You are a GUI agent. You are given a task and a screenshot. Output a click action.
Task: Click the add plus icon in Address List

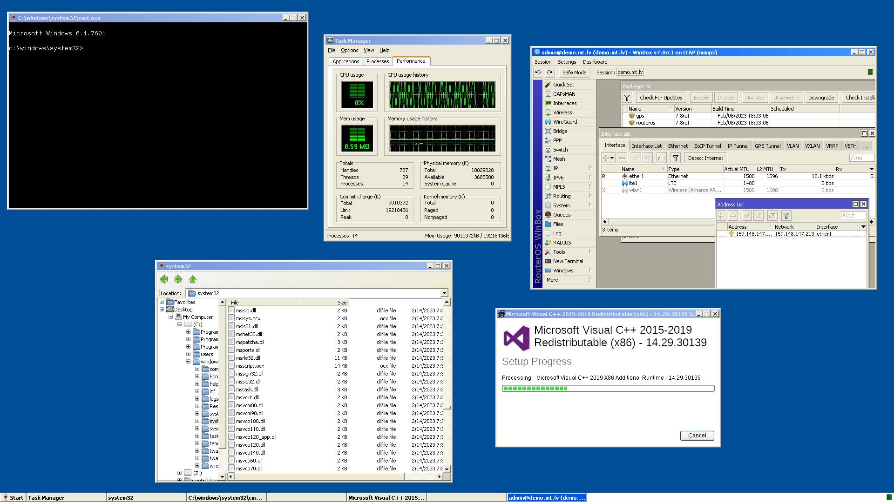pos(721,216)
